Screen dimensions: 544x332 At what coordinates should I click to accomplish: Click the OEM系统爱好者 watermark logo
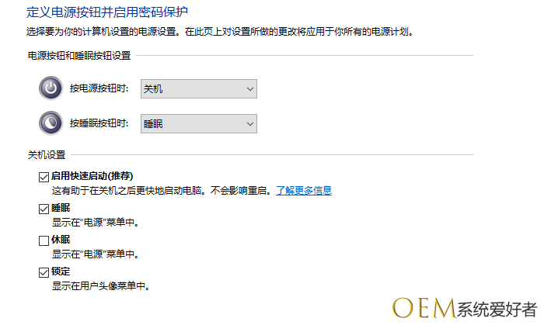point(464,308)
